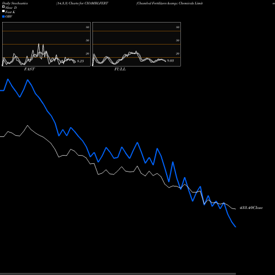
Task: Click the 9.03 value in FULL chart
Action: pos(170,61)
